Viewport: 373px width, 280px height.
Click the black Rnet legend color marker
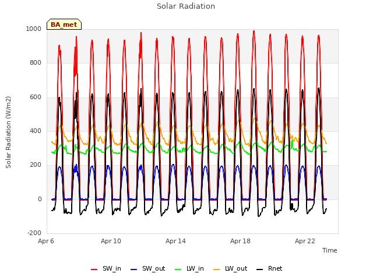pos(260,269)
